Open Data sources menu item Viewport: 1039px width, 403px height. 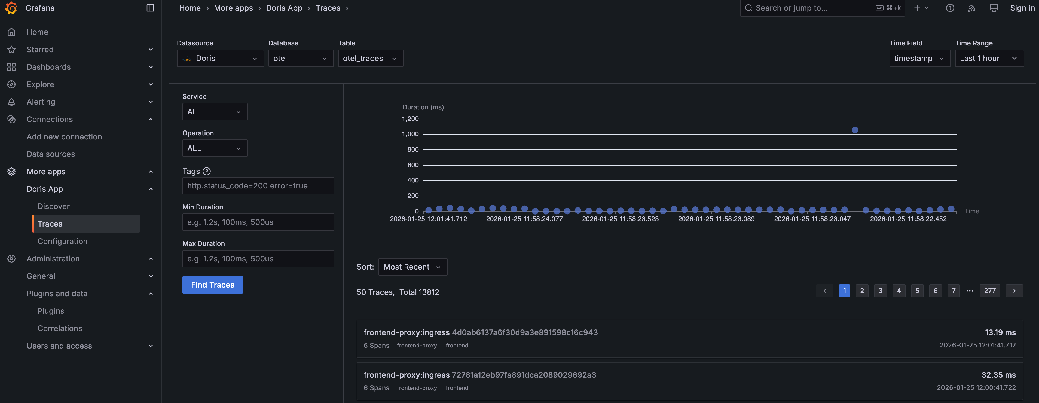pos(51,154)
